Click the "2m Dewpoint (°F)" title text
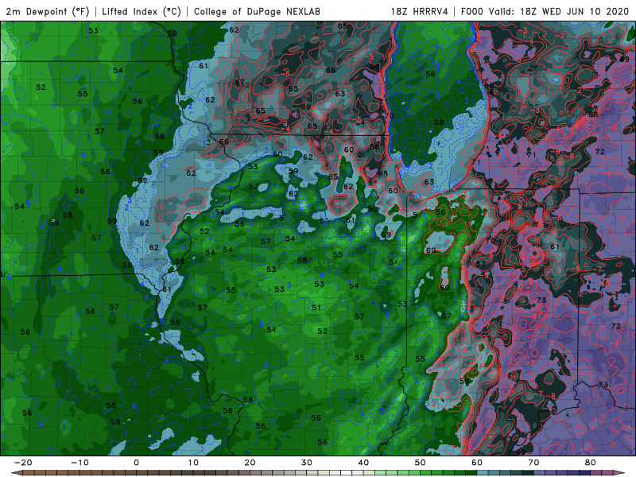Image resolution: width=636 pixels, height=477 pixels. [48, 11]
